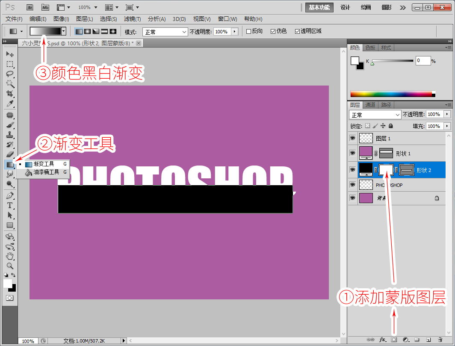The height and width of the screenshot is (346, 455).
Task: Toggle Quick Mask mode
Action: (x=9, y=298)
